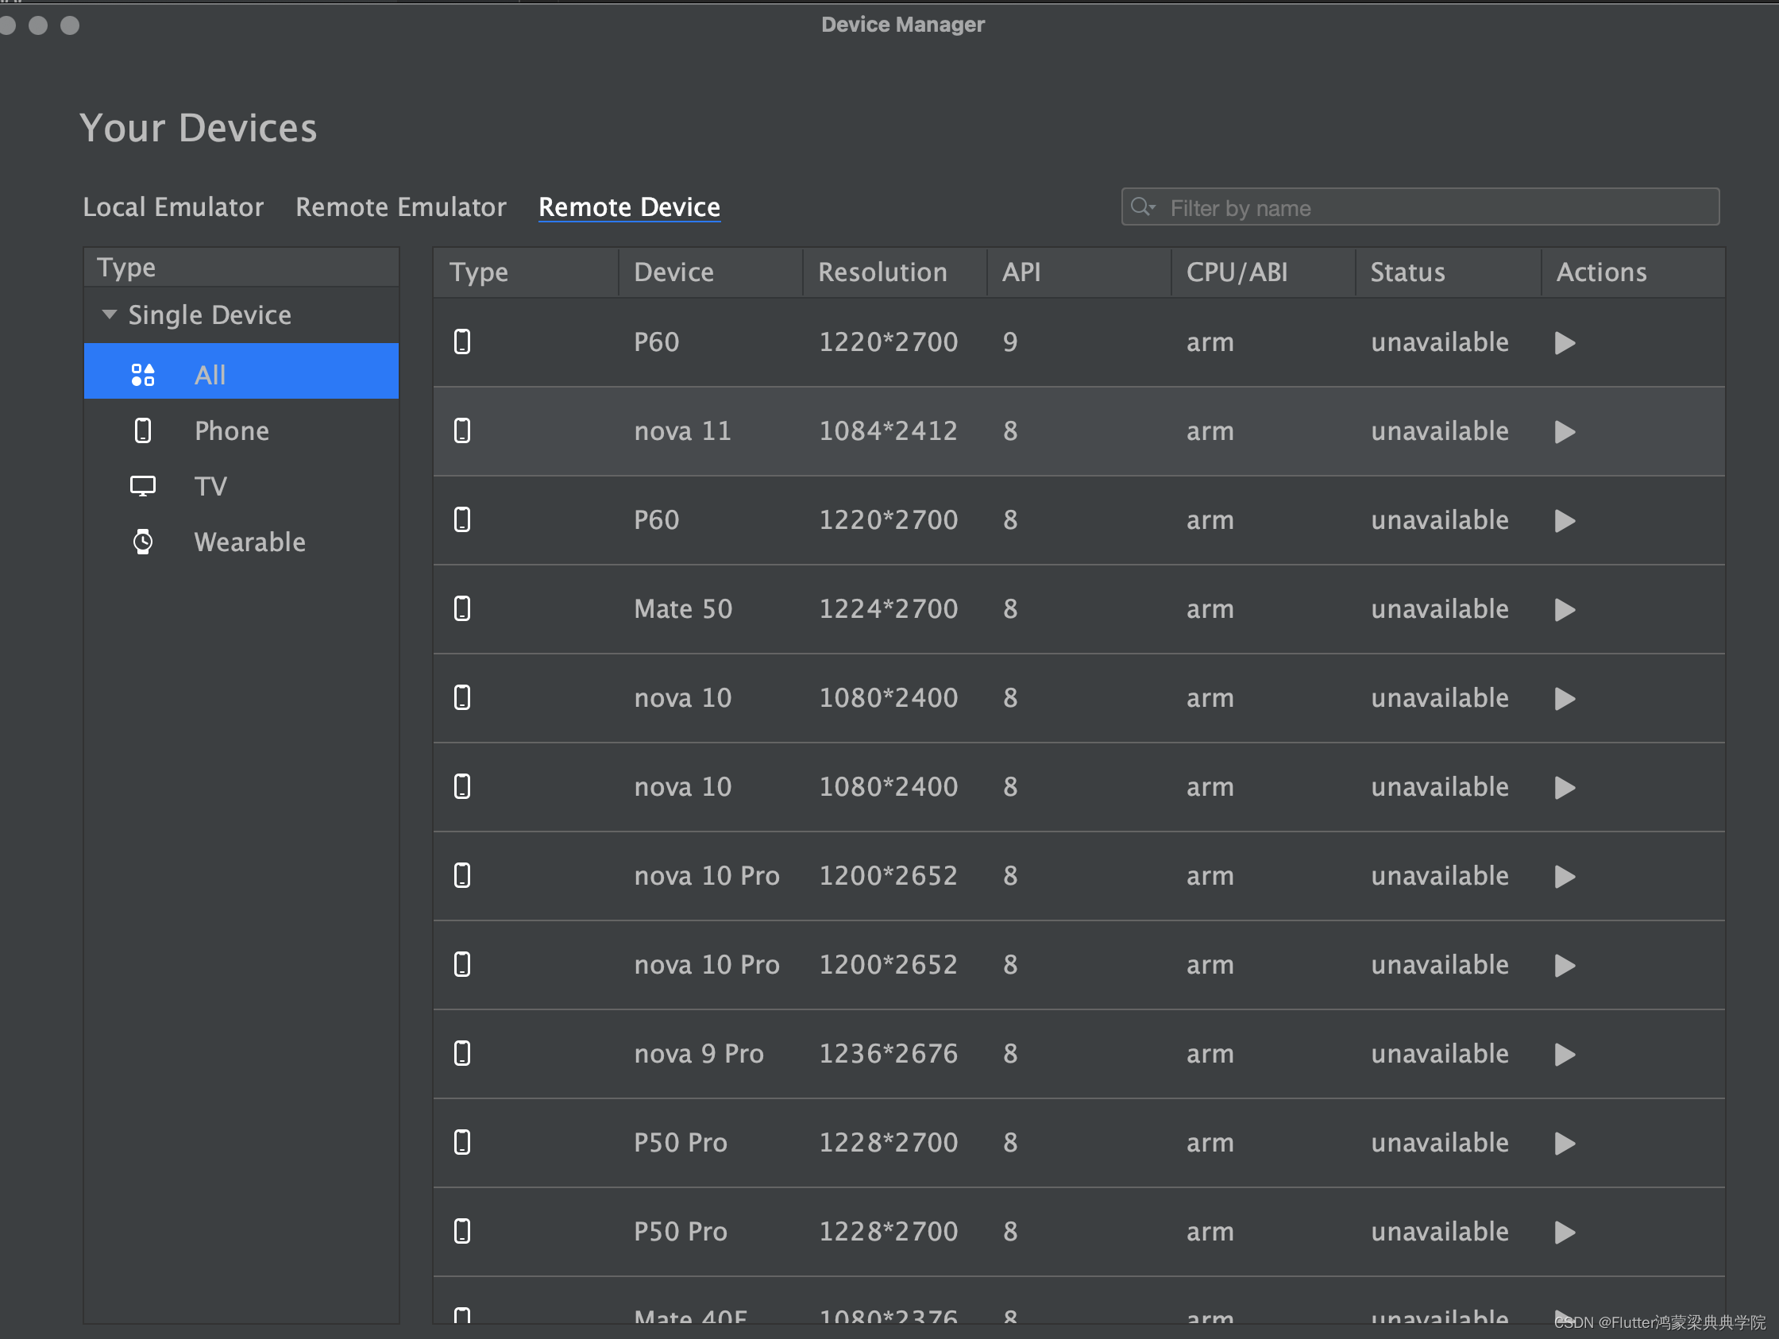
Task: Focus the Filter by name field
Action: [x=1420, y=207]
